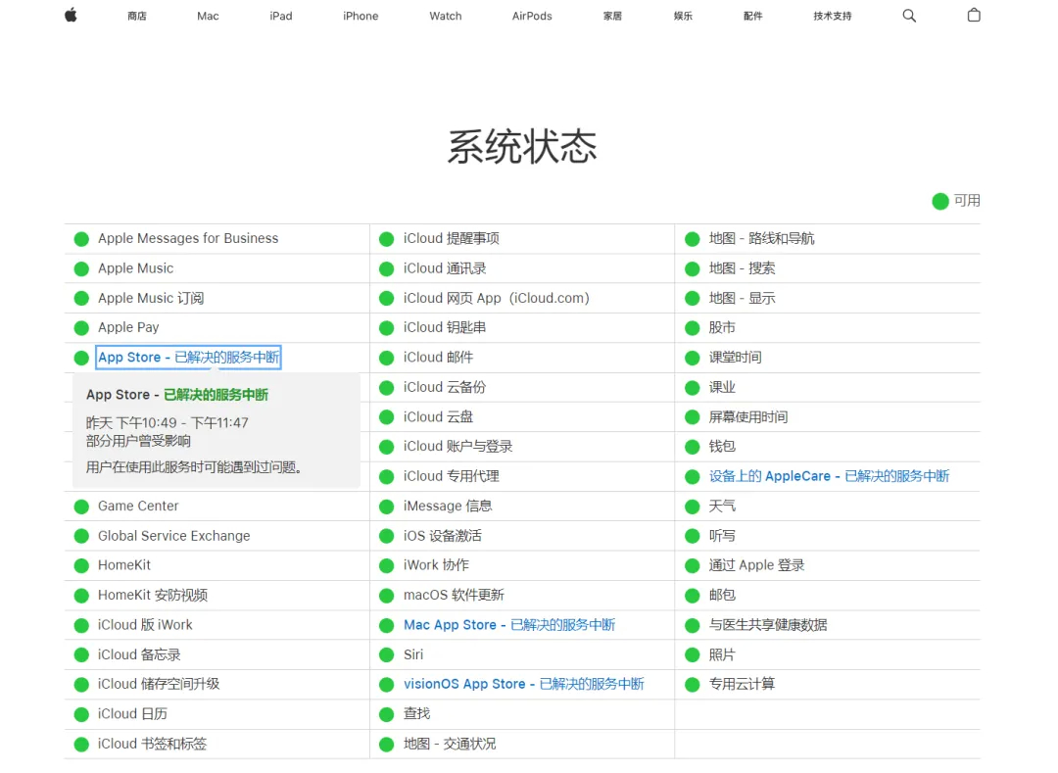1058x773 pixels.
Task: Click the iCloud 提醒事项 text
Action: coord(452,238)
